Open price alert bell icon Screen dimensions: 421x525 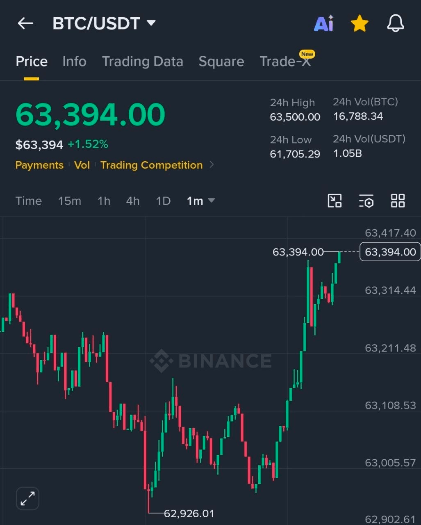tap(396, 23)
